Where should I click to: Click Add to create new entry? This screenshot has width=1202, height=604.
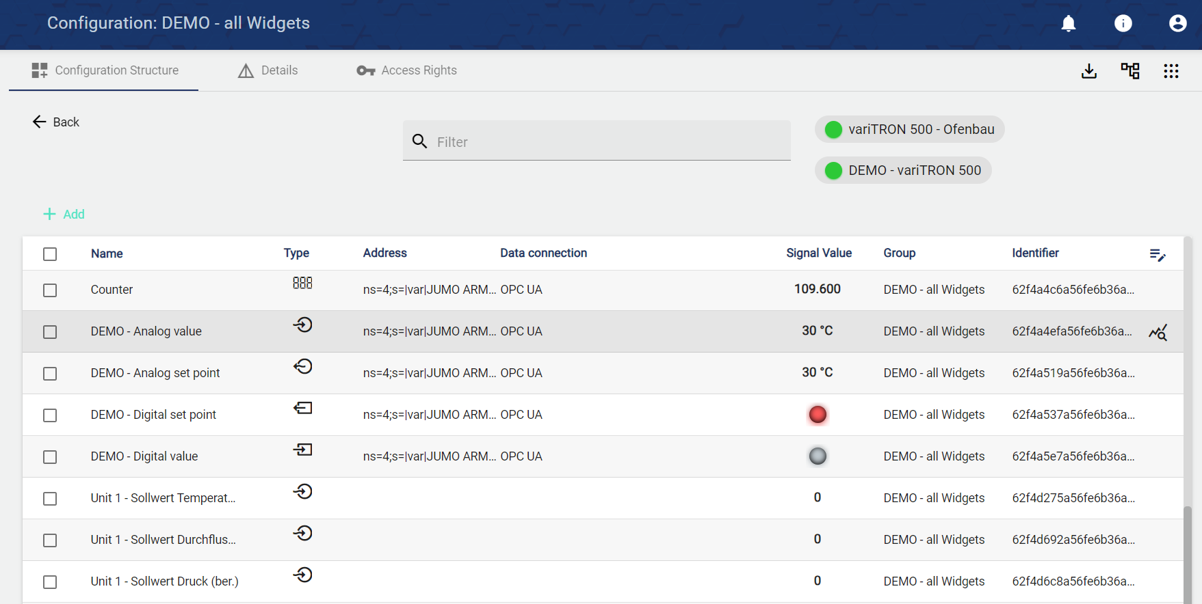(64, 215)
